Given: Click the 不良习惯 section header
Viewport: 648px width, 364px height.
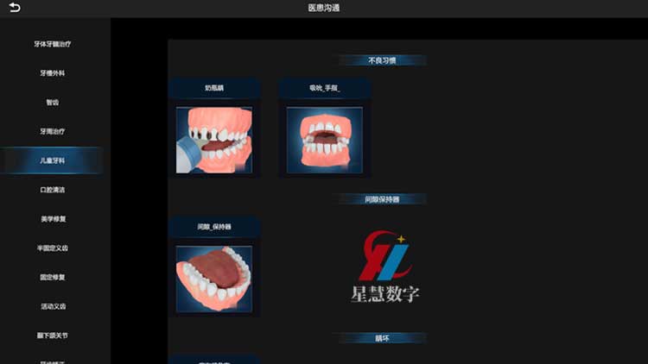Looking at the screenshot, I should (382, 60).
